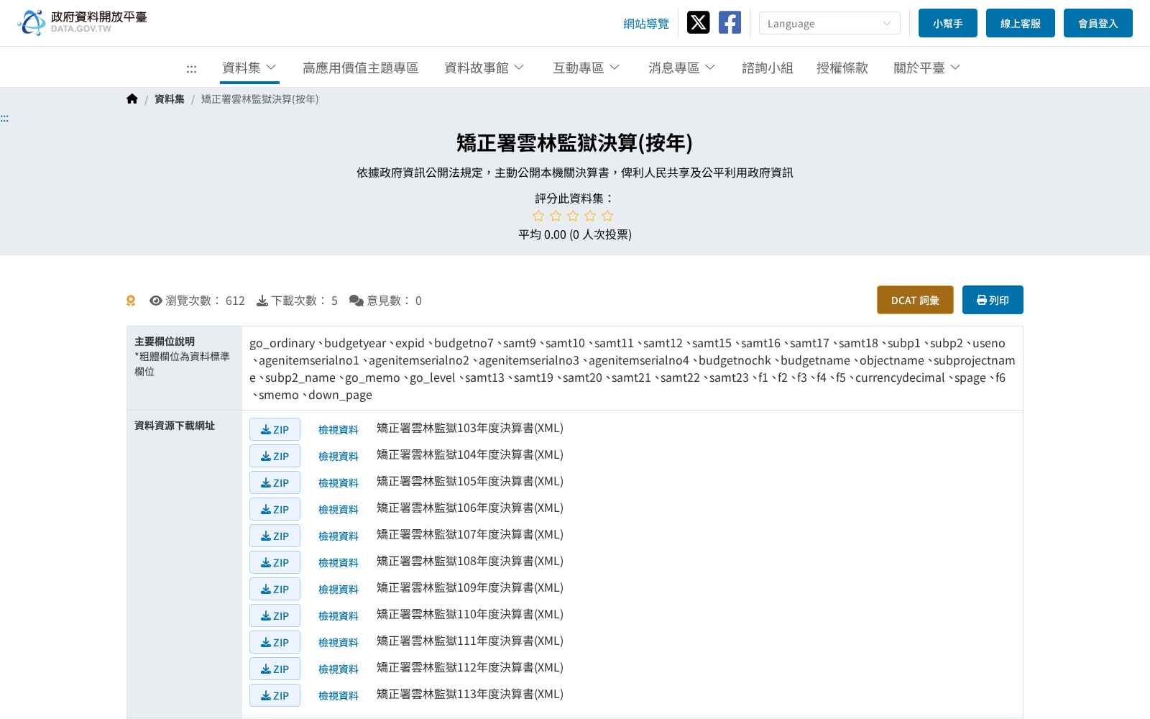This screenshot has width=1150, height=719.
Task: Print the page with 列印 button
Action: point(993,300)
